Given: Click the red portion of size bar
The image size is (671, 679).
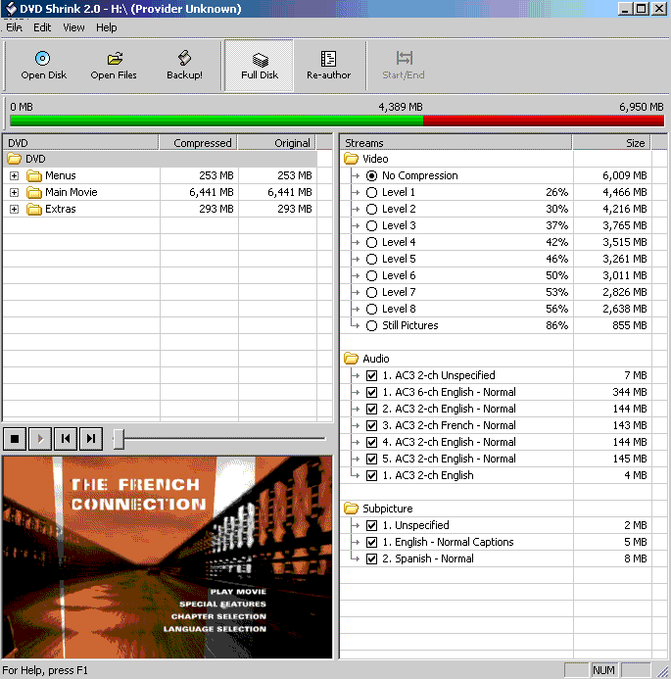Looking at the screenshot, I should tap(544, 121).
